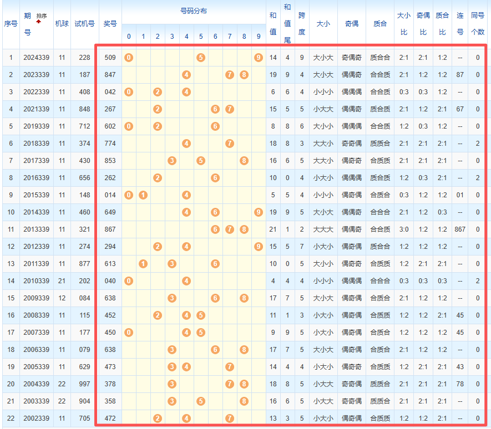The height and width of the screenshot is (429, 491).
Task: Click prize number 509
Action: (110, 58)
